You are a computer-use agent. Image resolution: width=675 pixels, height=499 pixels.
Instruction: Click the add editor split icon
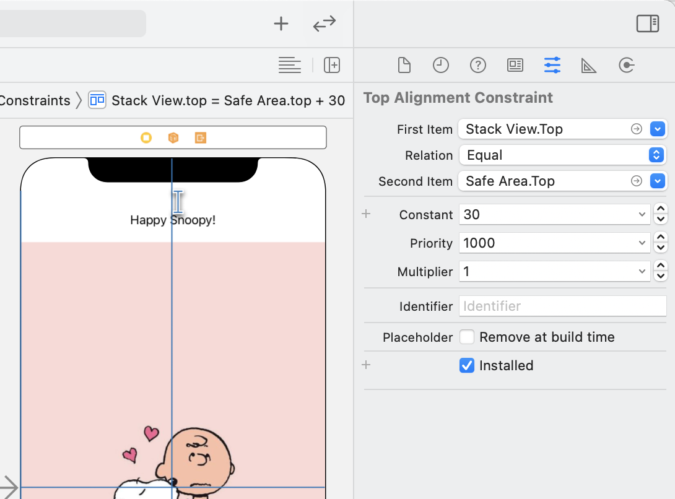pyautogui.click(x=332, y=65)
